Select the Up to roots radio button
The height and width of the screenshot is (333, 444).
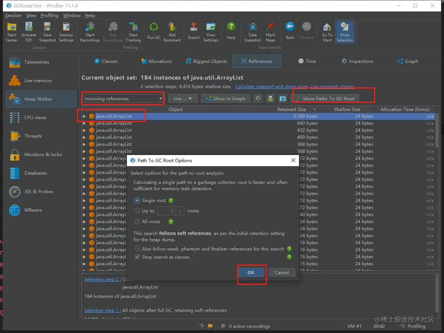[137, 211]
